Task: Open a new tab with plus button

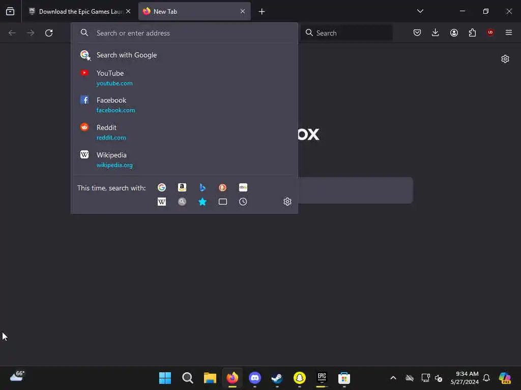Action: pos(262,12)
